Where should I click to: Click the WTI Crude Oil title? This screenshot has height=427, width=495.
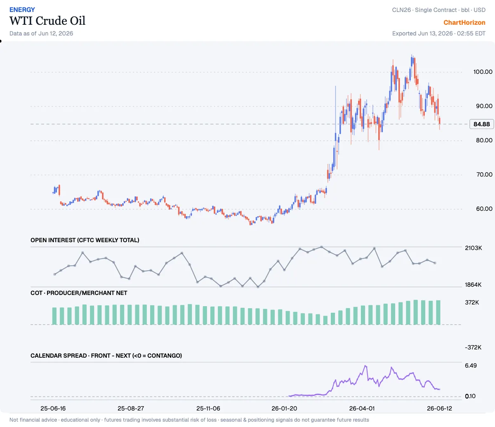point(47,21)
